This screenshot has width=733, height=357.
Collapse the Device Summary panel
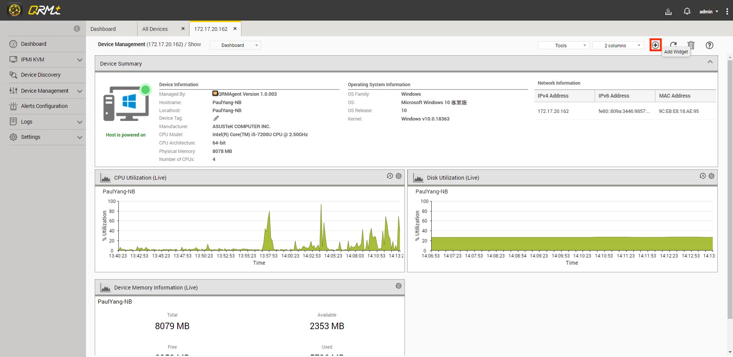point(710,62)
